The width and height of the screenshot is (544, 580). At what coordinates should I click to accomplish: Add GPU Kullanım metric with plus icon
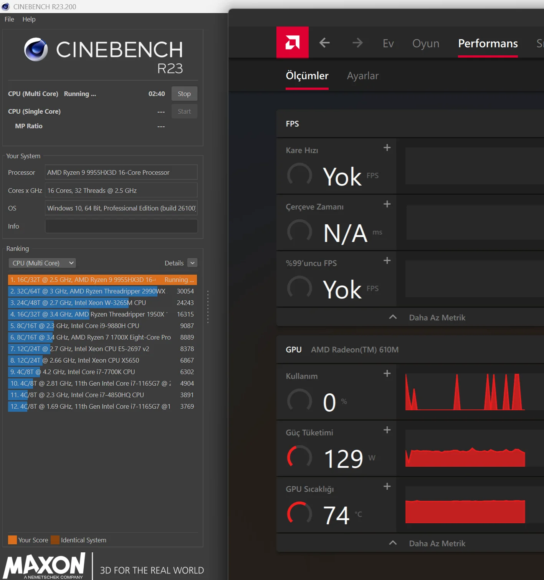click(x=387, y=374)
